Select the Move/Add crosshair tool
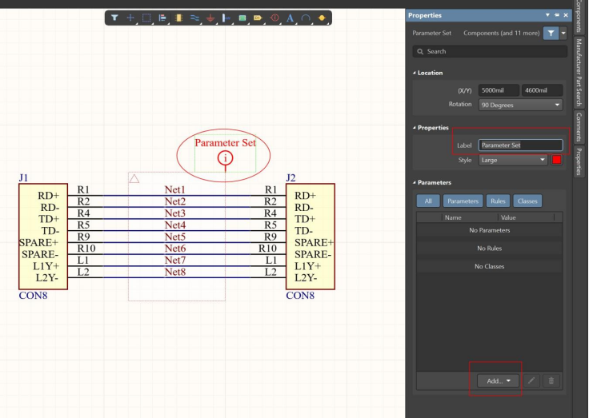 click(x=130, y=18)
